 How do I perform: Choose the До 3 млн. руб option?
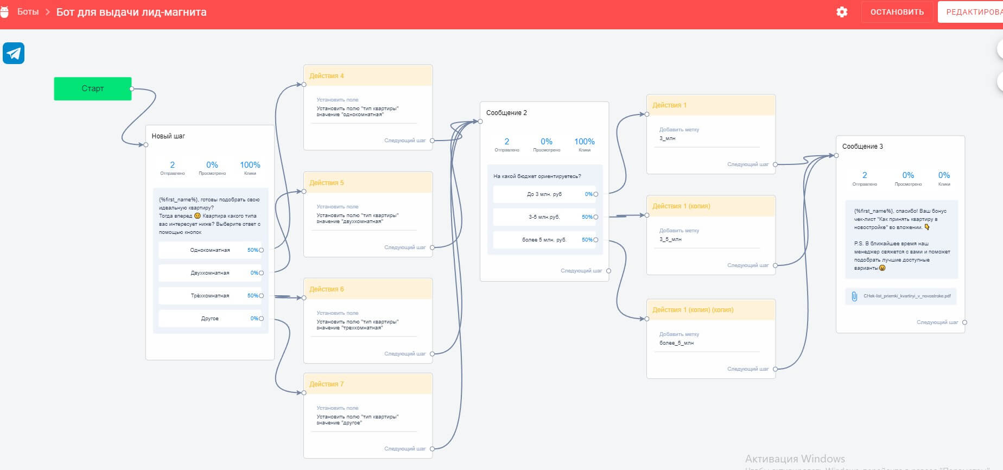click(x=544, y=194)
